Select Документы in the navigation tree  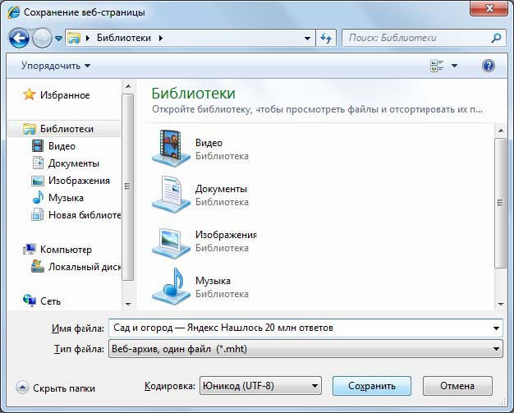tap(73, 163)
